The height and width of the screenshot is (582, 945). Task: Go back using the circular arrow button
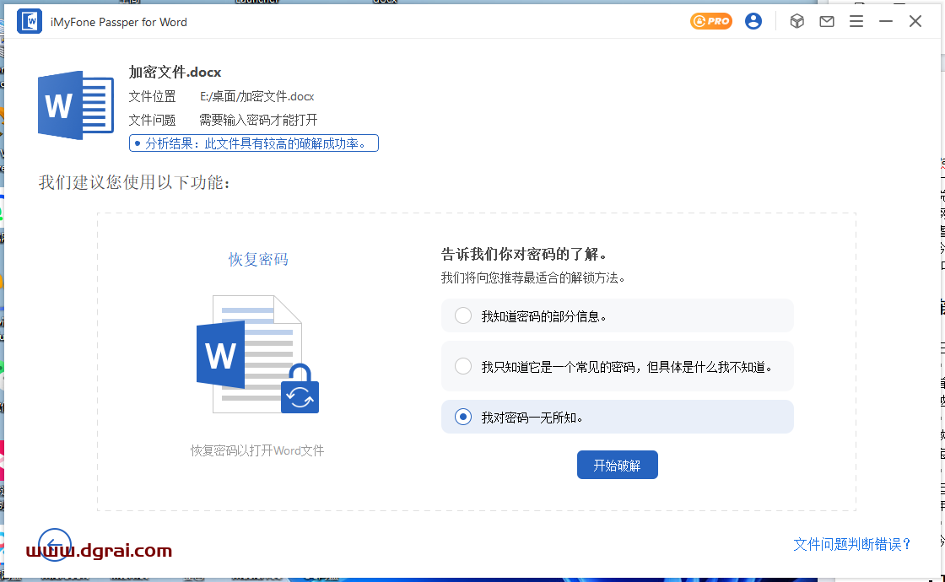(55, 544)
